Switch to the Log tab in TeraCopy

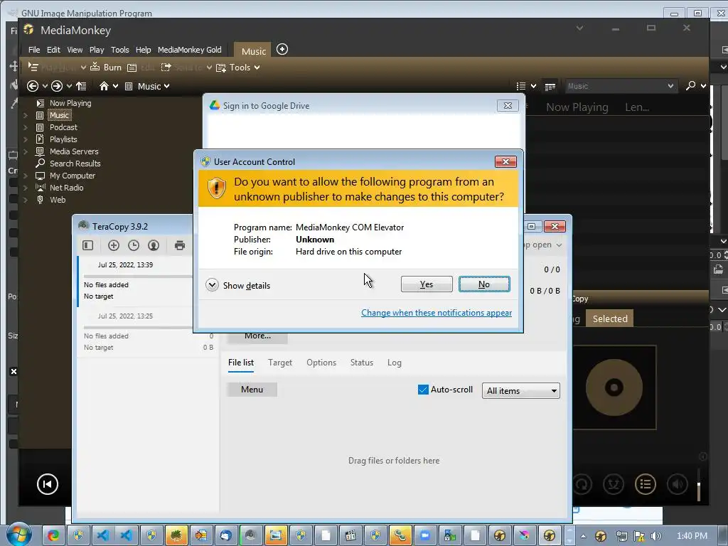[394, 363]
